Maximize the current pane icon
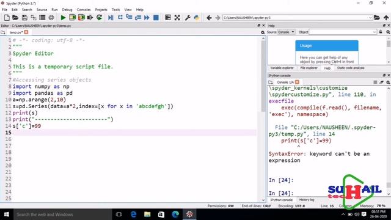This screenshot has height=220, width=391. (x=168, y=18)
